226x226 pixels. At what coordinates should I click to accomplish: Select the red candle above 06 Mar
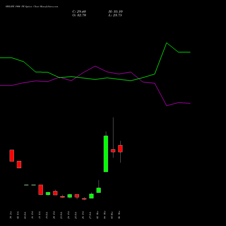(x=120, y=149)
